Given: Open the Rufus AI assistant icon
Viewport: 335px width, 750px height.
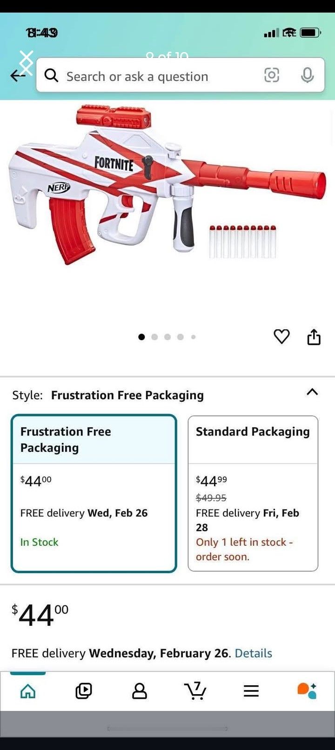Looking at the screenshot, I should [307, 691].
